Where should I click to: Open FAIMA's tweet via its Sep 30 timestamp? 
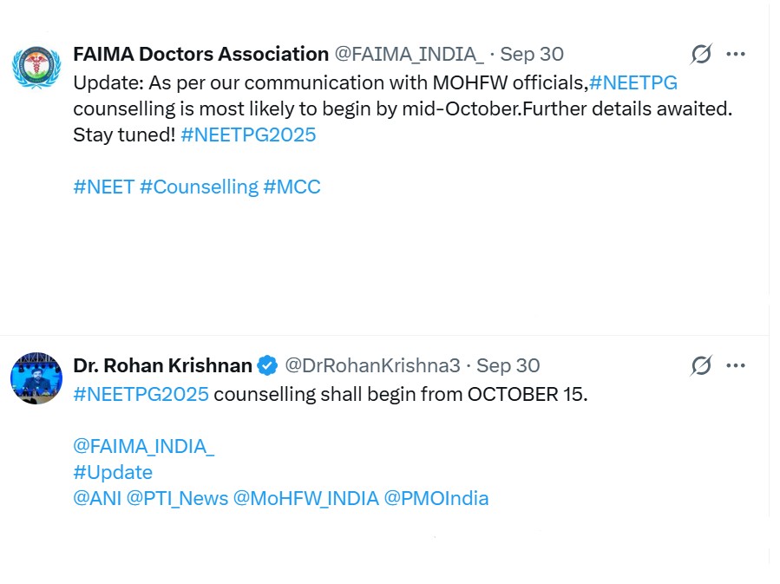532,53
